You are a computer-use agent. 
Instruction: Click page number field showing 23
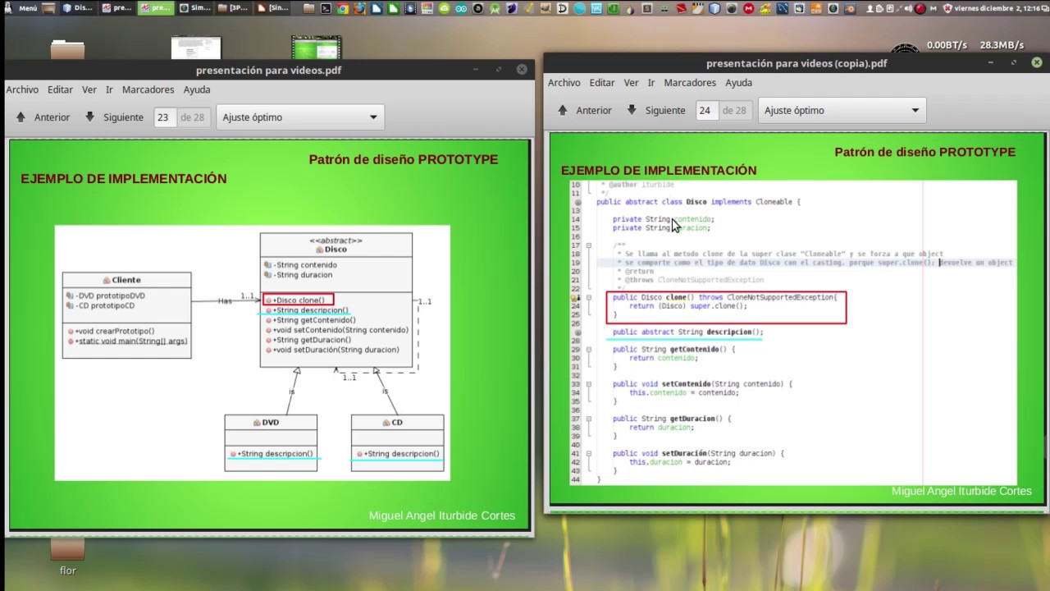165,117
